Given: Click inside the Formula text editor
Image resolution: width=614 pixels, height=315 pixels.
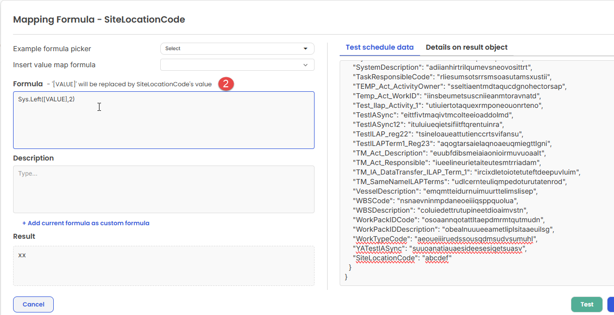Looking at the screenshot, I should click(164, 120).
